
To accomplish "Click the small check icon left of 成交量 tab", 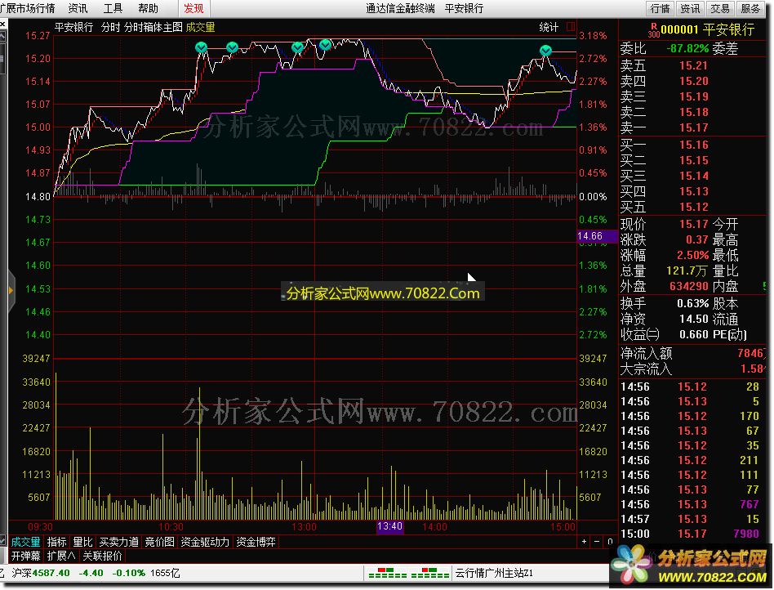I will point(3,542).
